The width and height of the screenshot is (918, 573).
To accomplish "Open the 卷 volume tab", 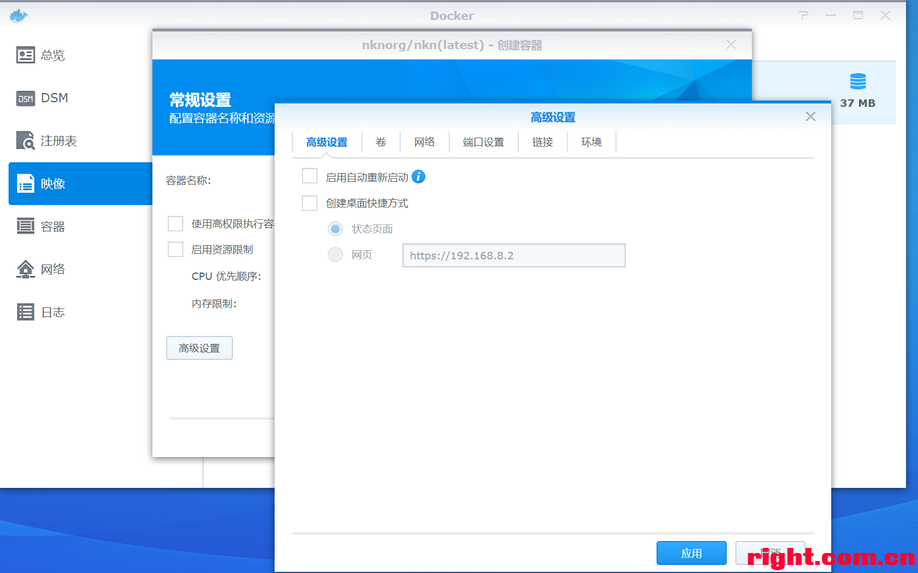I will coord(381,142).
